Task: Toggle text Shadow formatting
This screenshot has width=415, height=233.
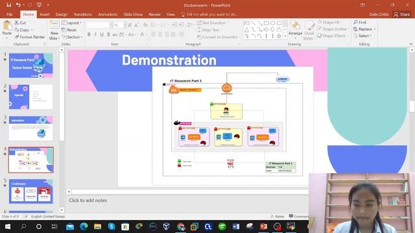Action: [108, 34]
